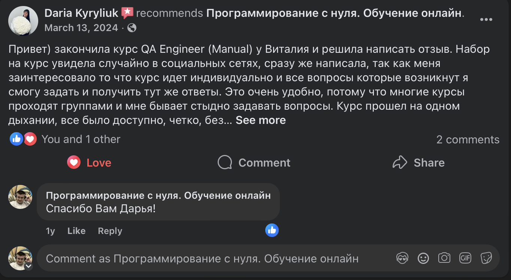Click the thumbs-up reaction on the reply

pos(272,230)
